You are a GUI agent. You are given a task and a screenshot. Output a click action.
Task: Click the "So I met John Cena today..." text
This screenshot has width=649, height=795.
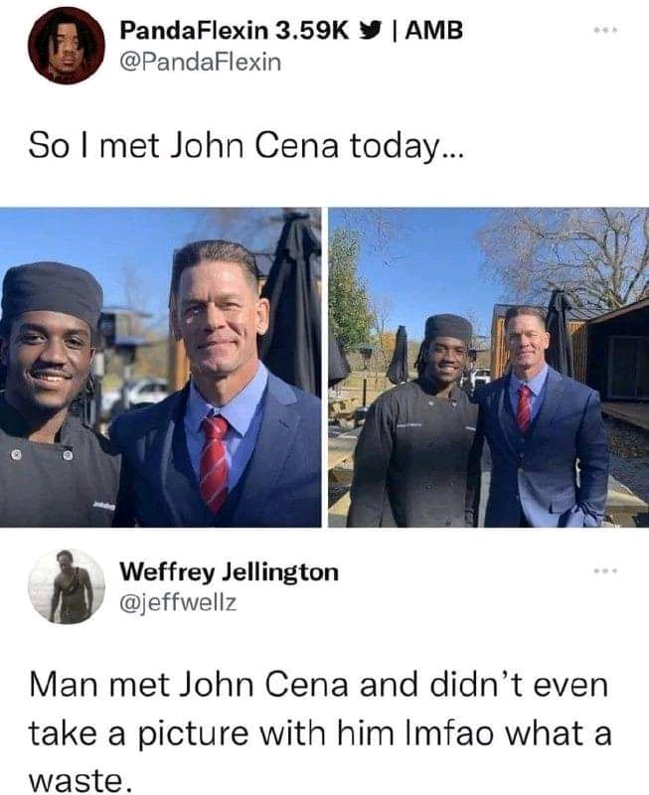point(245,145)
